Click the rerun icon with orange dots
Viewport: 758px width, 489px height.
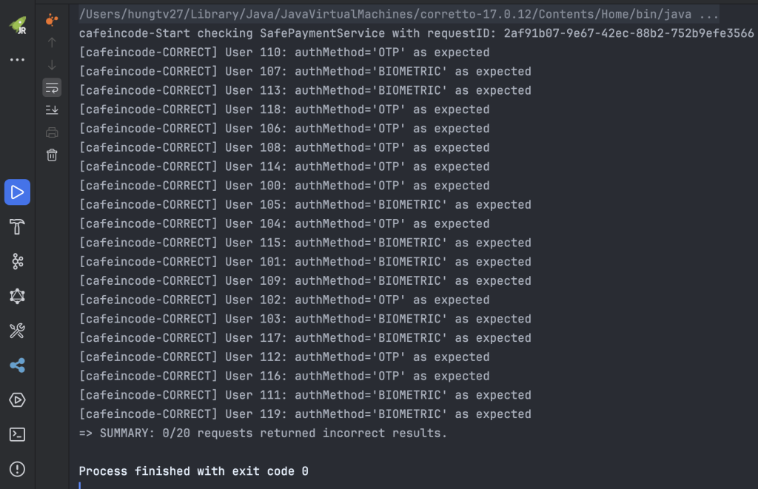click(x=52, y=20)
